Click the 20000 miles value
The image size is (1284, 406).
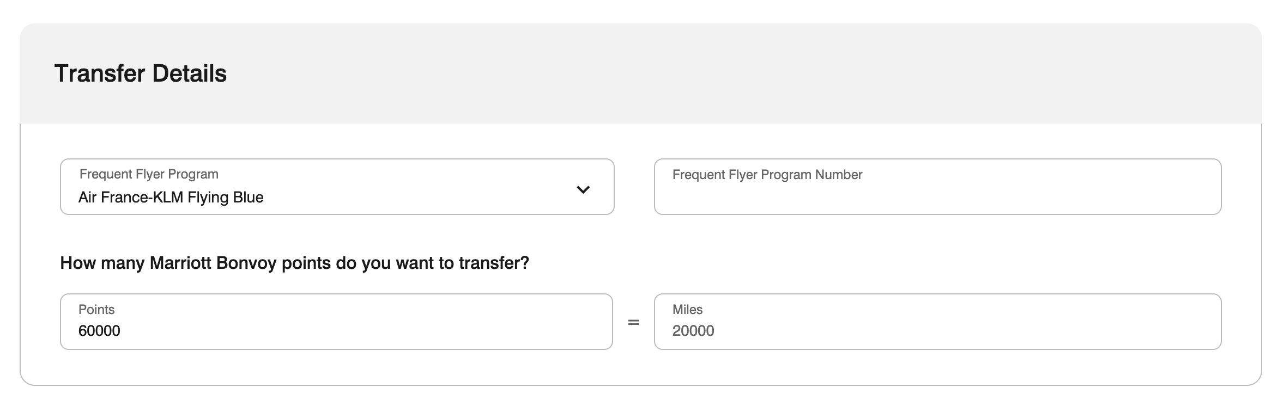click(693, 330)
